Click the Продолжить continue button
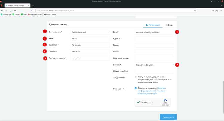 point(168,117)
